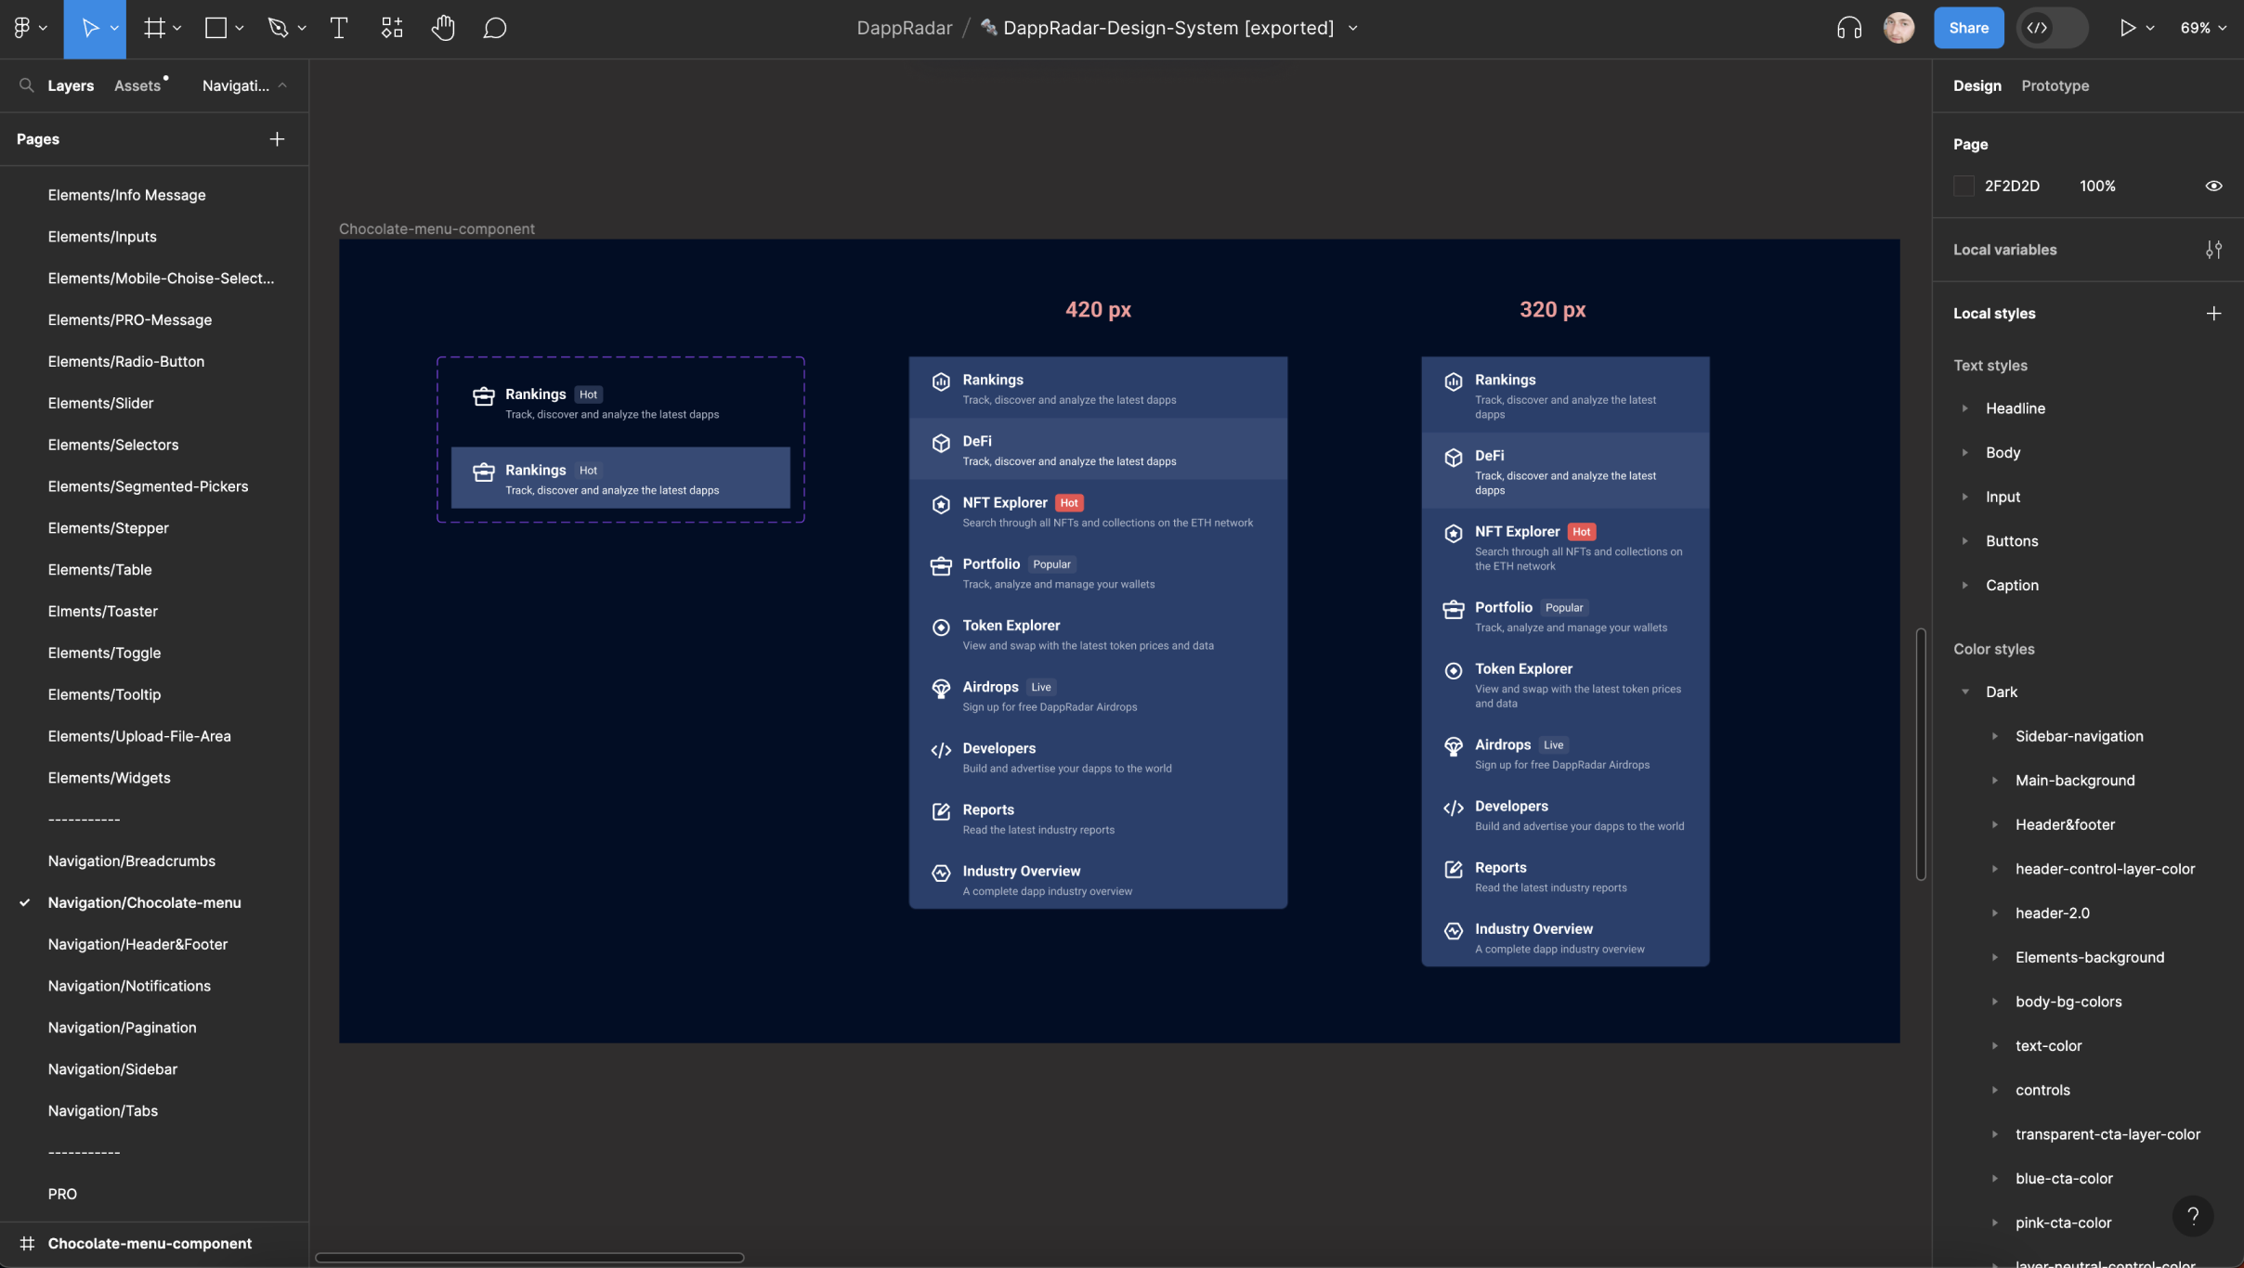Select the Frame tool
The image size is (2244, 1268).
tap(154, 28)
